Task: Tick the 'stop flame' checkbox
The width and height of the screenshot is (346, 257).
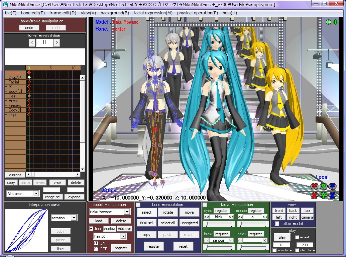Action: (297, 250)
